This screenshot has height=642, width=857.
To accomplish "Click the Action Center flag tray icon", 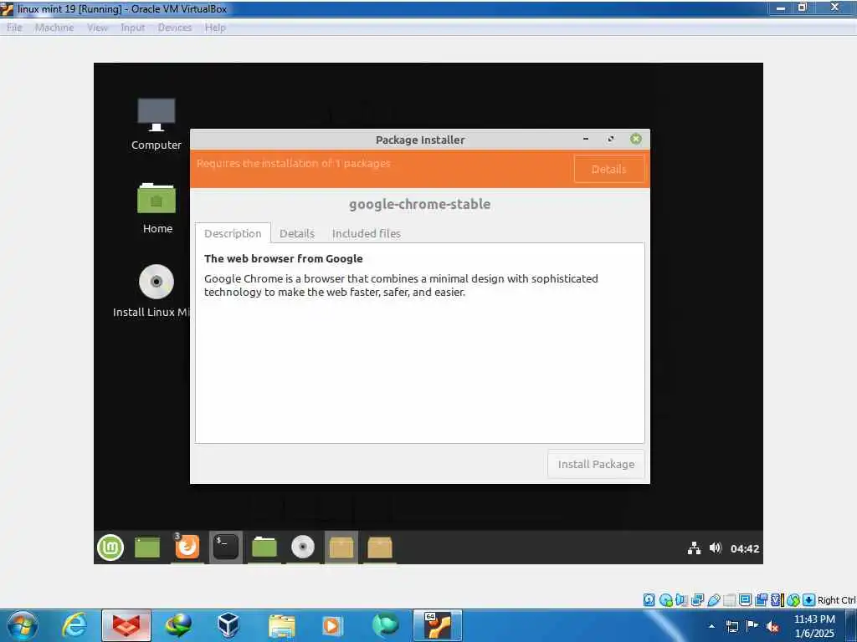I will click(x=752, y=626).
